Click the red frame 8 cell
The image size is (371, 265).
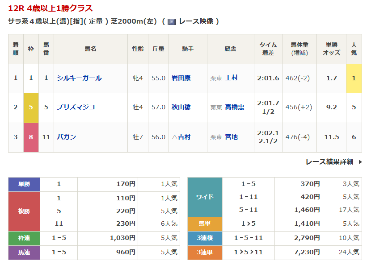[31, 137]
